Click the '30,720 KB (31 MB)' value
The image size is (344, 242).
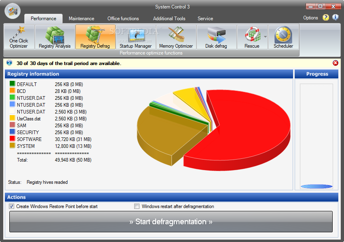coord(73,139)
